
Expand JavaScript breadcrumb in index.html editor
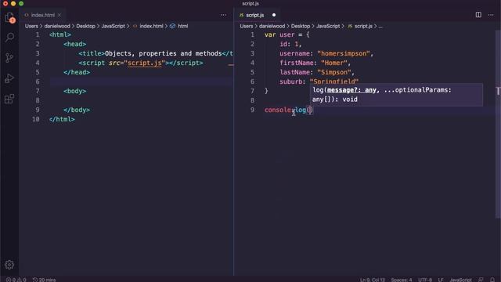pyautogui.click(x=113, y=26)
